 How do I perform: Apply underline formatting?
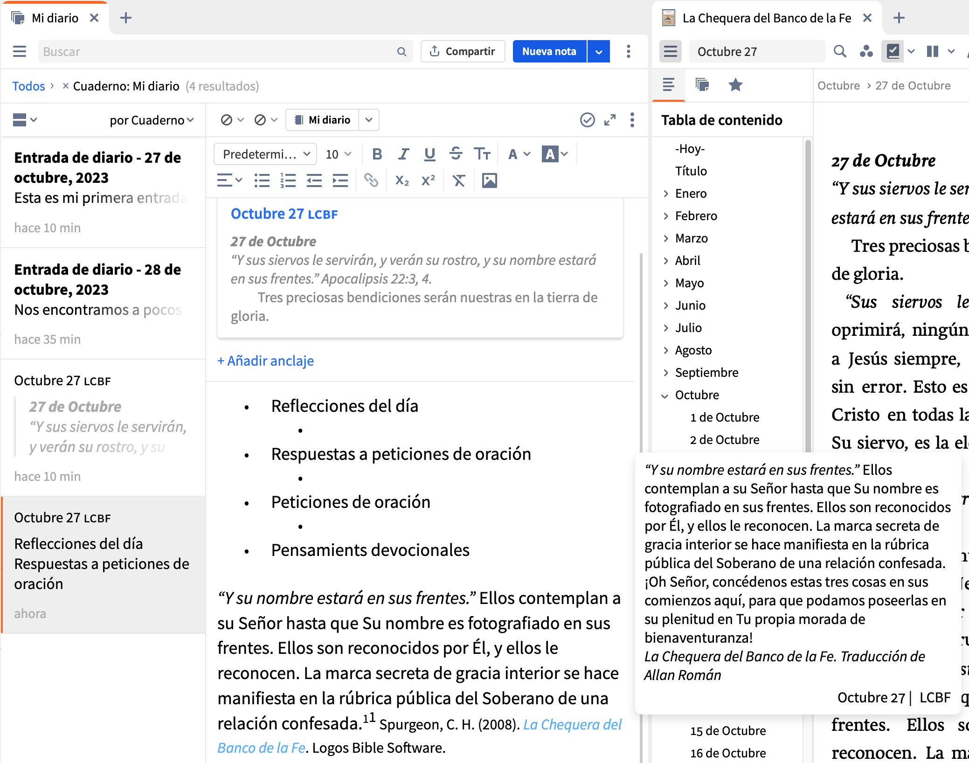[x=429, y=154]
